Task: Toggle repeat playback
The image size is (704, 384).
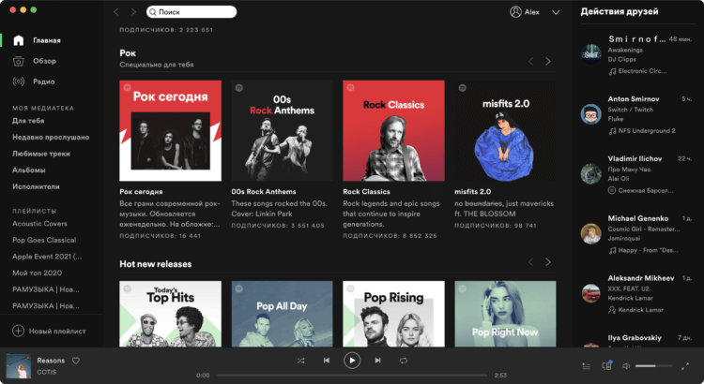Action: coord(404,361)
